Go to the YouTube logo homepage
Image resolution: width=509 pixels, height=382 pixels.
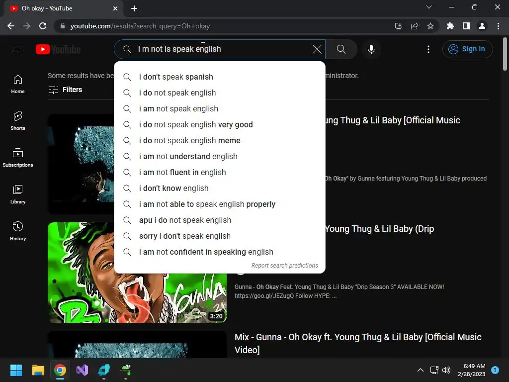pos(58,49)
